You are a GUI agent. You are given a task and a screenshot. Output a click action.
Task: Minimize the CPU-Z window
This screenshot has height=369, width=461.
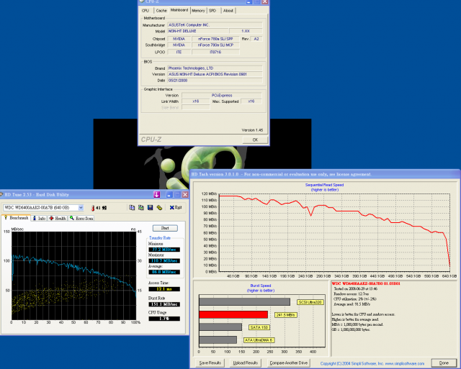[249, 1]
